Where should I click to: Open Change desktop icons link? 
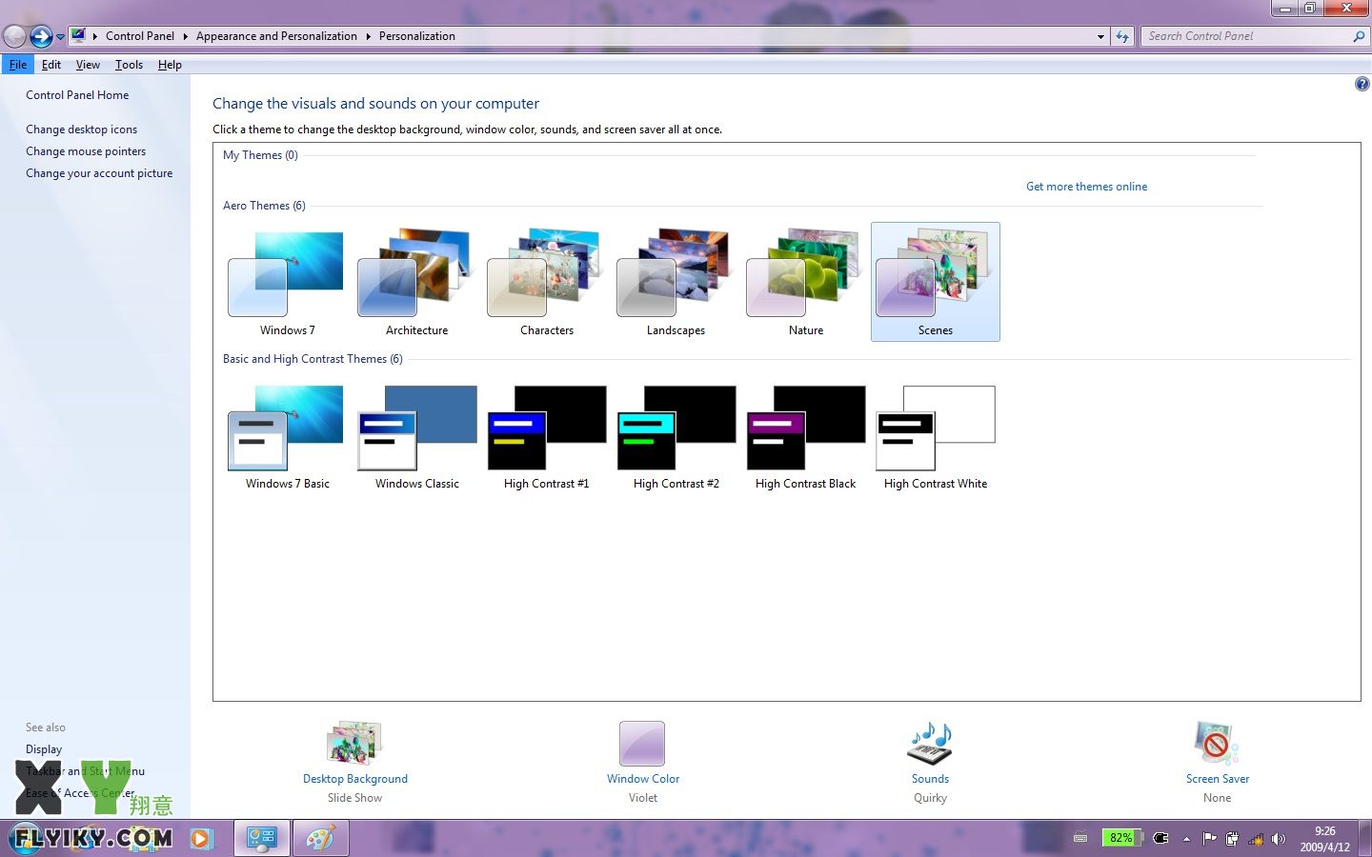81,130
